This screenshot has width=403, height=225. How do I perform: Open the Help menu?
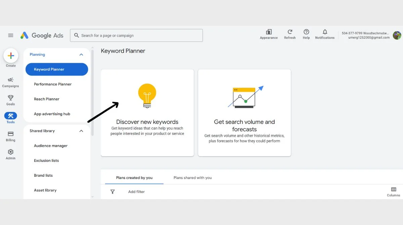(x=306, y=34)
